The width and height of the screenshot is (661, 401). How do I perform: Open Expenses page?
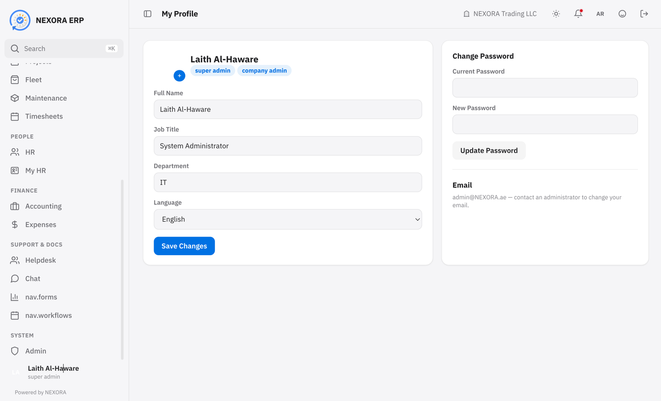64,224
